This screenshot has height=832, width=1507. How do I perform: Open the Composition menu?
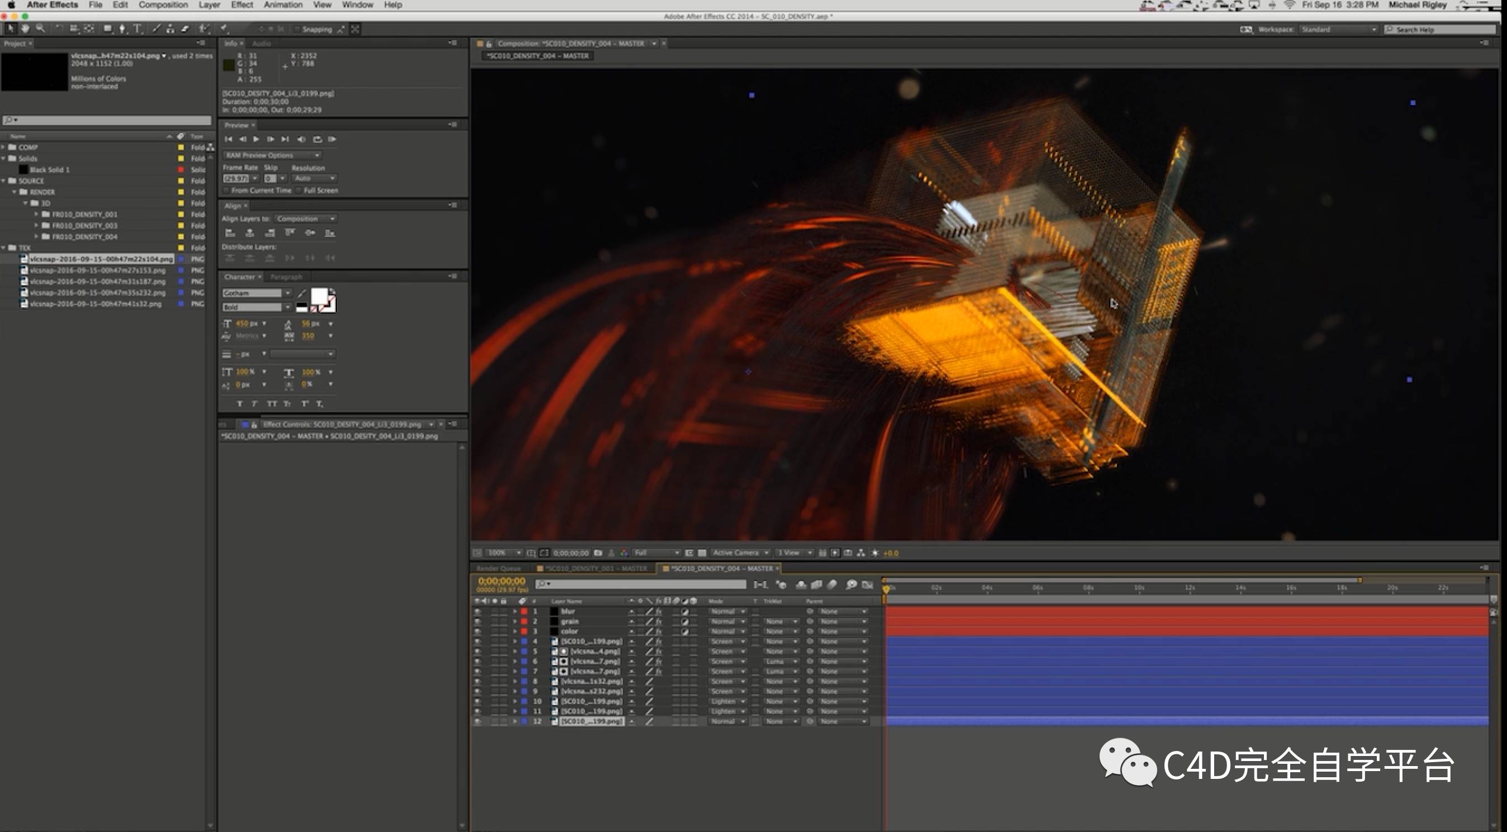click(163, 4)
